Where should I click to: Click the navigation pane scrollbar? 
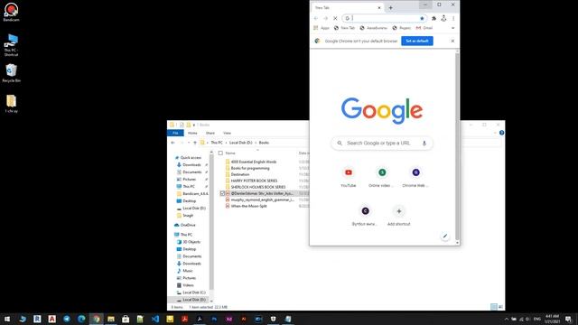(x=211, y=221)
